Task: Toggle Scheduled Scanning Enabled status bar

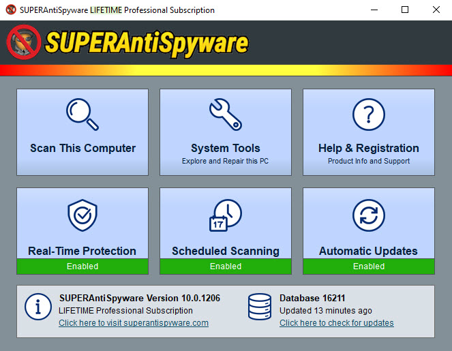Action: (x=226, y=266)
